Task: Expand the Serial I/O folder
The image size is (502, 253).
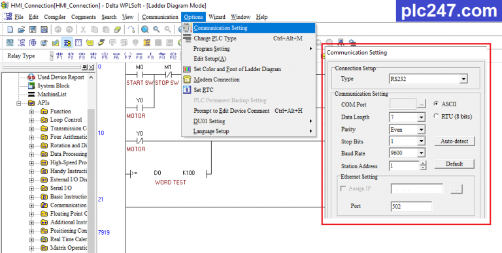Action: coord(31,188)
